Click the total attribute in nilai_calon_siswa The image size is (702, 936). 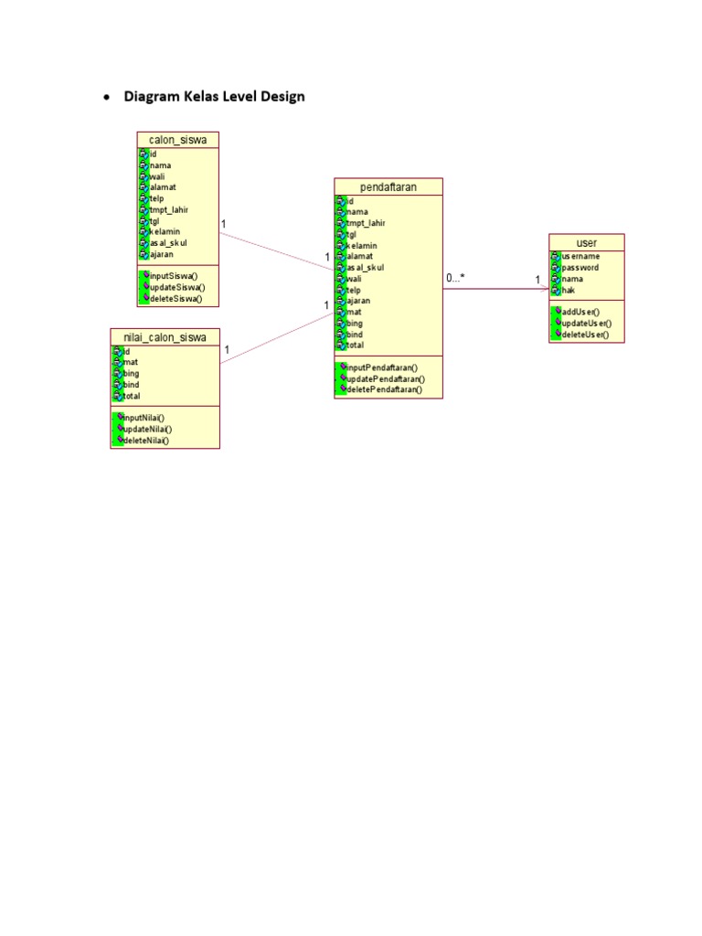[132, 397]
